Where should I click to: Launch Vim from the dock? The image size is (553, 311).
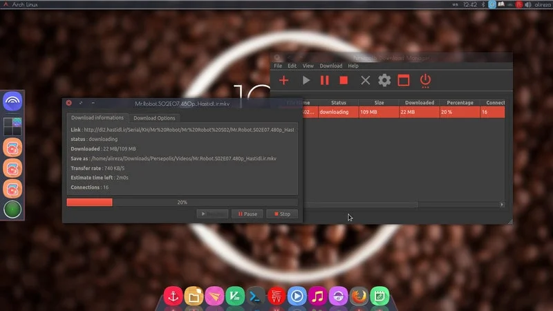click(x=235, y=296)
